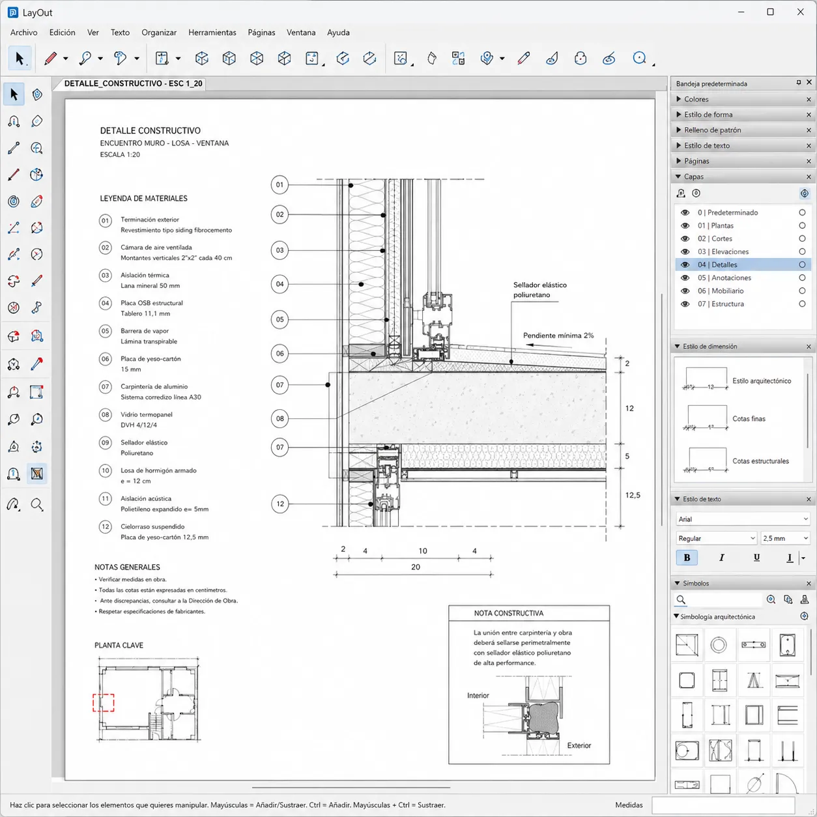The image size is (817, 817).
Task: Click the bold B button
Action: point(687,558)
